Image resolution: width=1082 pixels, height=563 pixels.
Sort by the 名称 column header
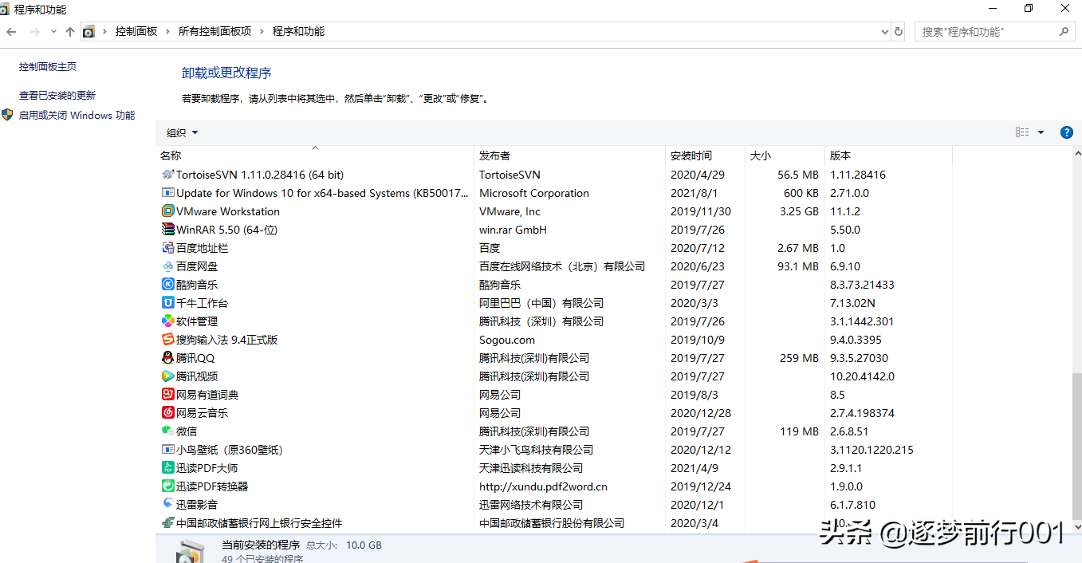pyautogui.click(x=315, y=156)
